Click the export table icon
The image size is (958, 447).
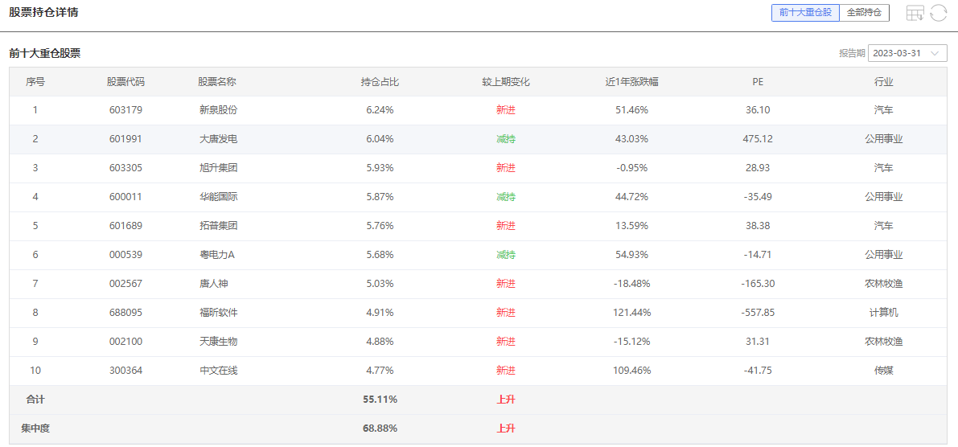point(915,13)
